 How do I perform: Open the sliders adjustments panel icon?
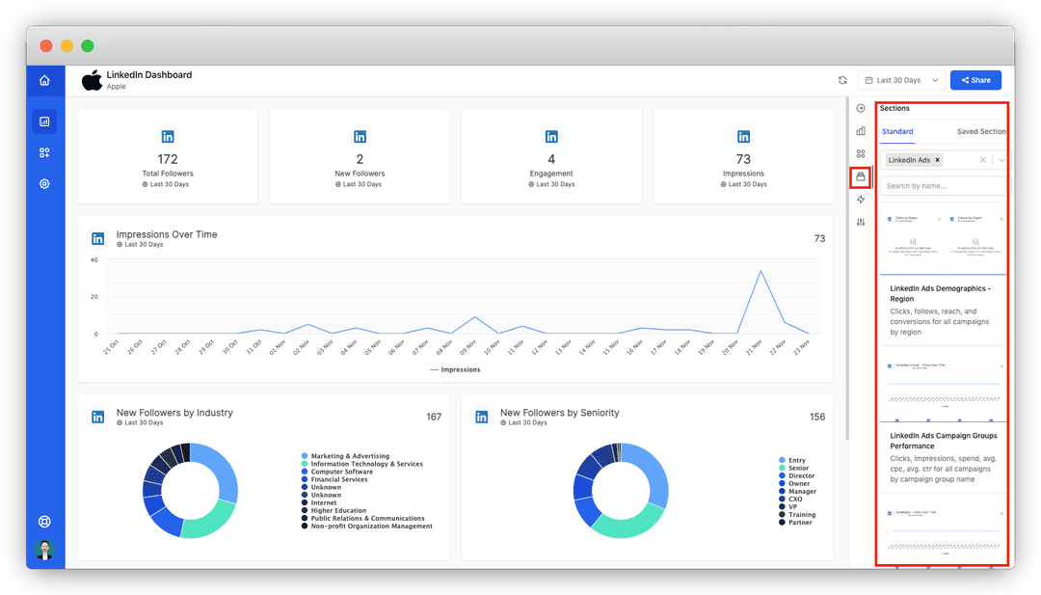pos(861,222)
